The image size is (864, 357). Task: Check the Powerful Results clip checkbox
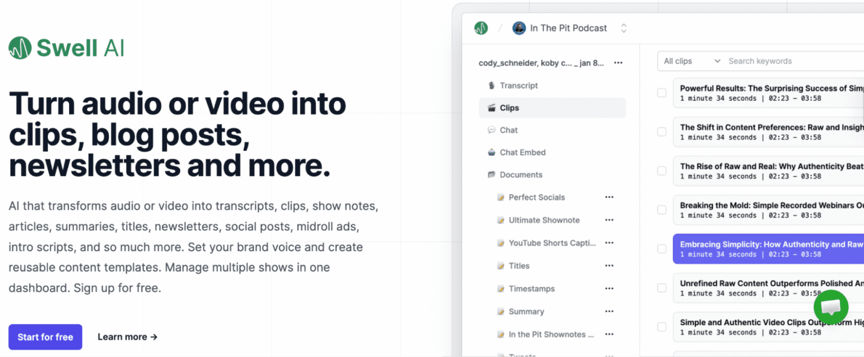tap(662, 93)
